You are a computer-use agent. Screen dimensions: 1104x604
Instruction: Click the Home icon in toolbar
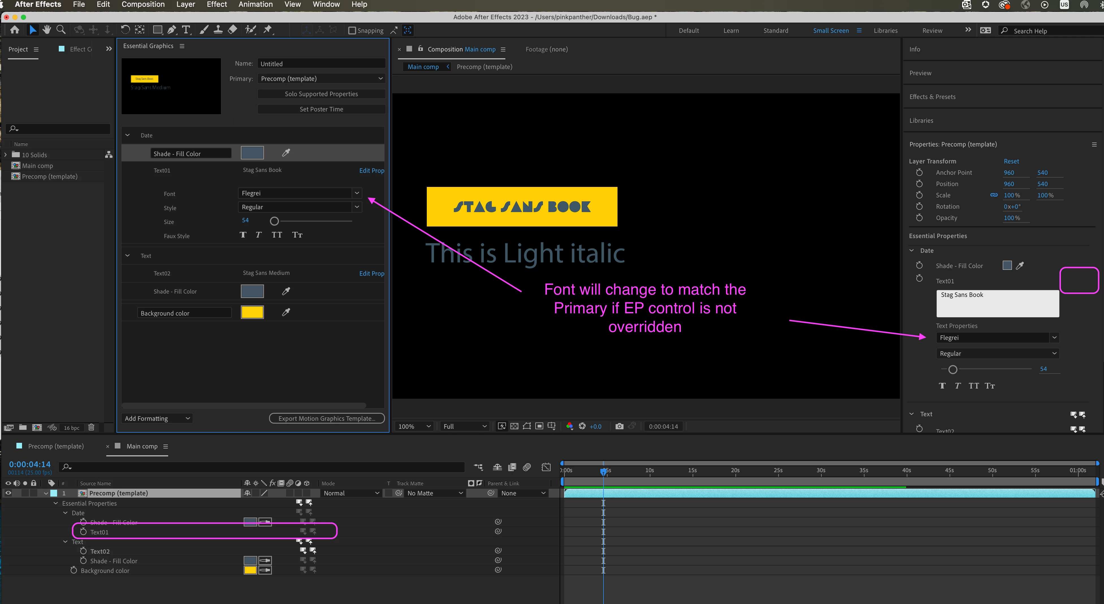point(15,30)
